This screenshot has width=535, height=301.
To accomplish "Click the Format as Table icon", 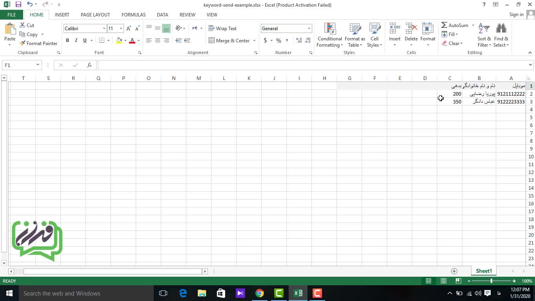I will (355, 29).
